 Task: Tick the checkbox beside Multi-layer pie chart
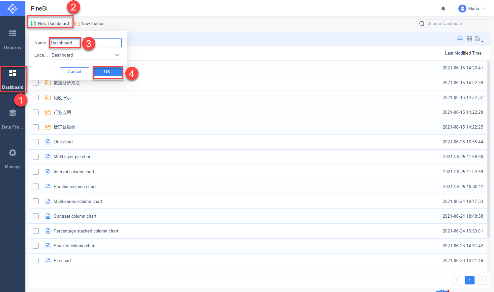point(36,157)
